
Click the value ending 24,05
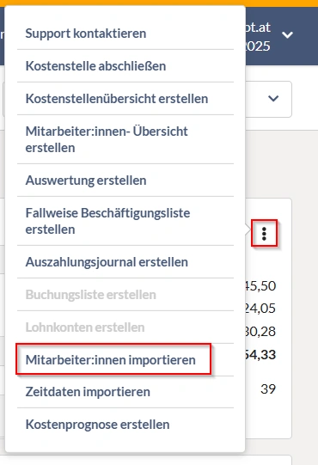(x=260, y=309)
